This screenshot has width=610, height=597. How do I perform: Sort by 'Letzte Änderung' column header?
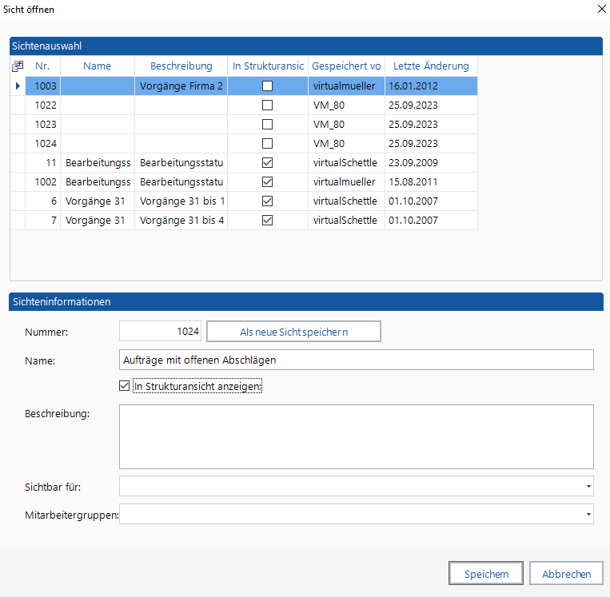431,66
